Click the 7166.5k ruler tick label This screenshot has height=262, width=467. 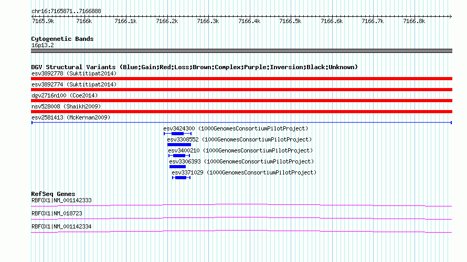(290, 21)
